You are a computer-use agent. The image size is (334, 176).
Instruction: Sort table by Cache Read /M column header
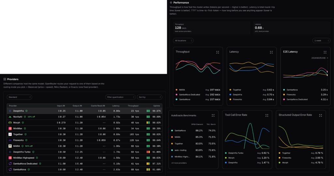[x=98, y=106]
